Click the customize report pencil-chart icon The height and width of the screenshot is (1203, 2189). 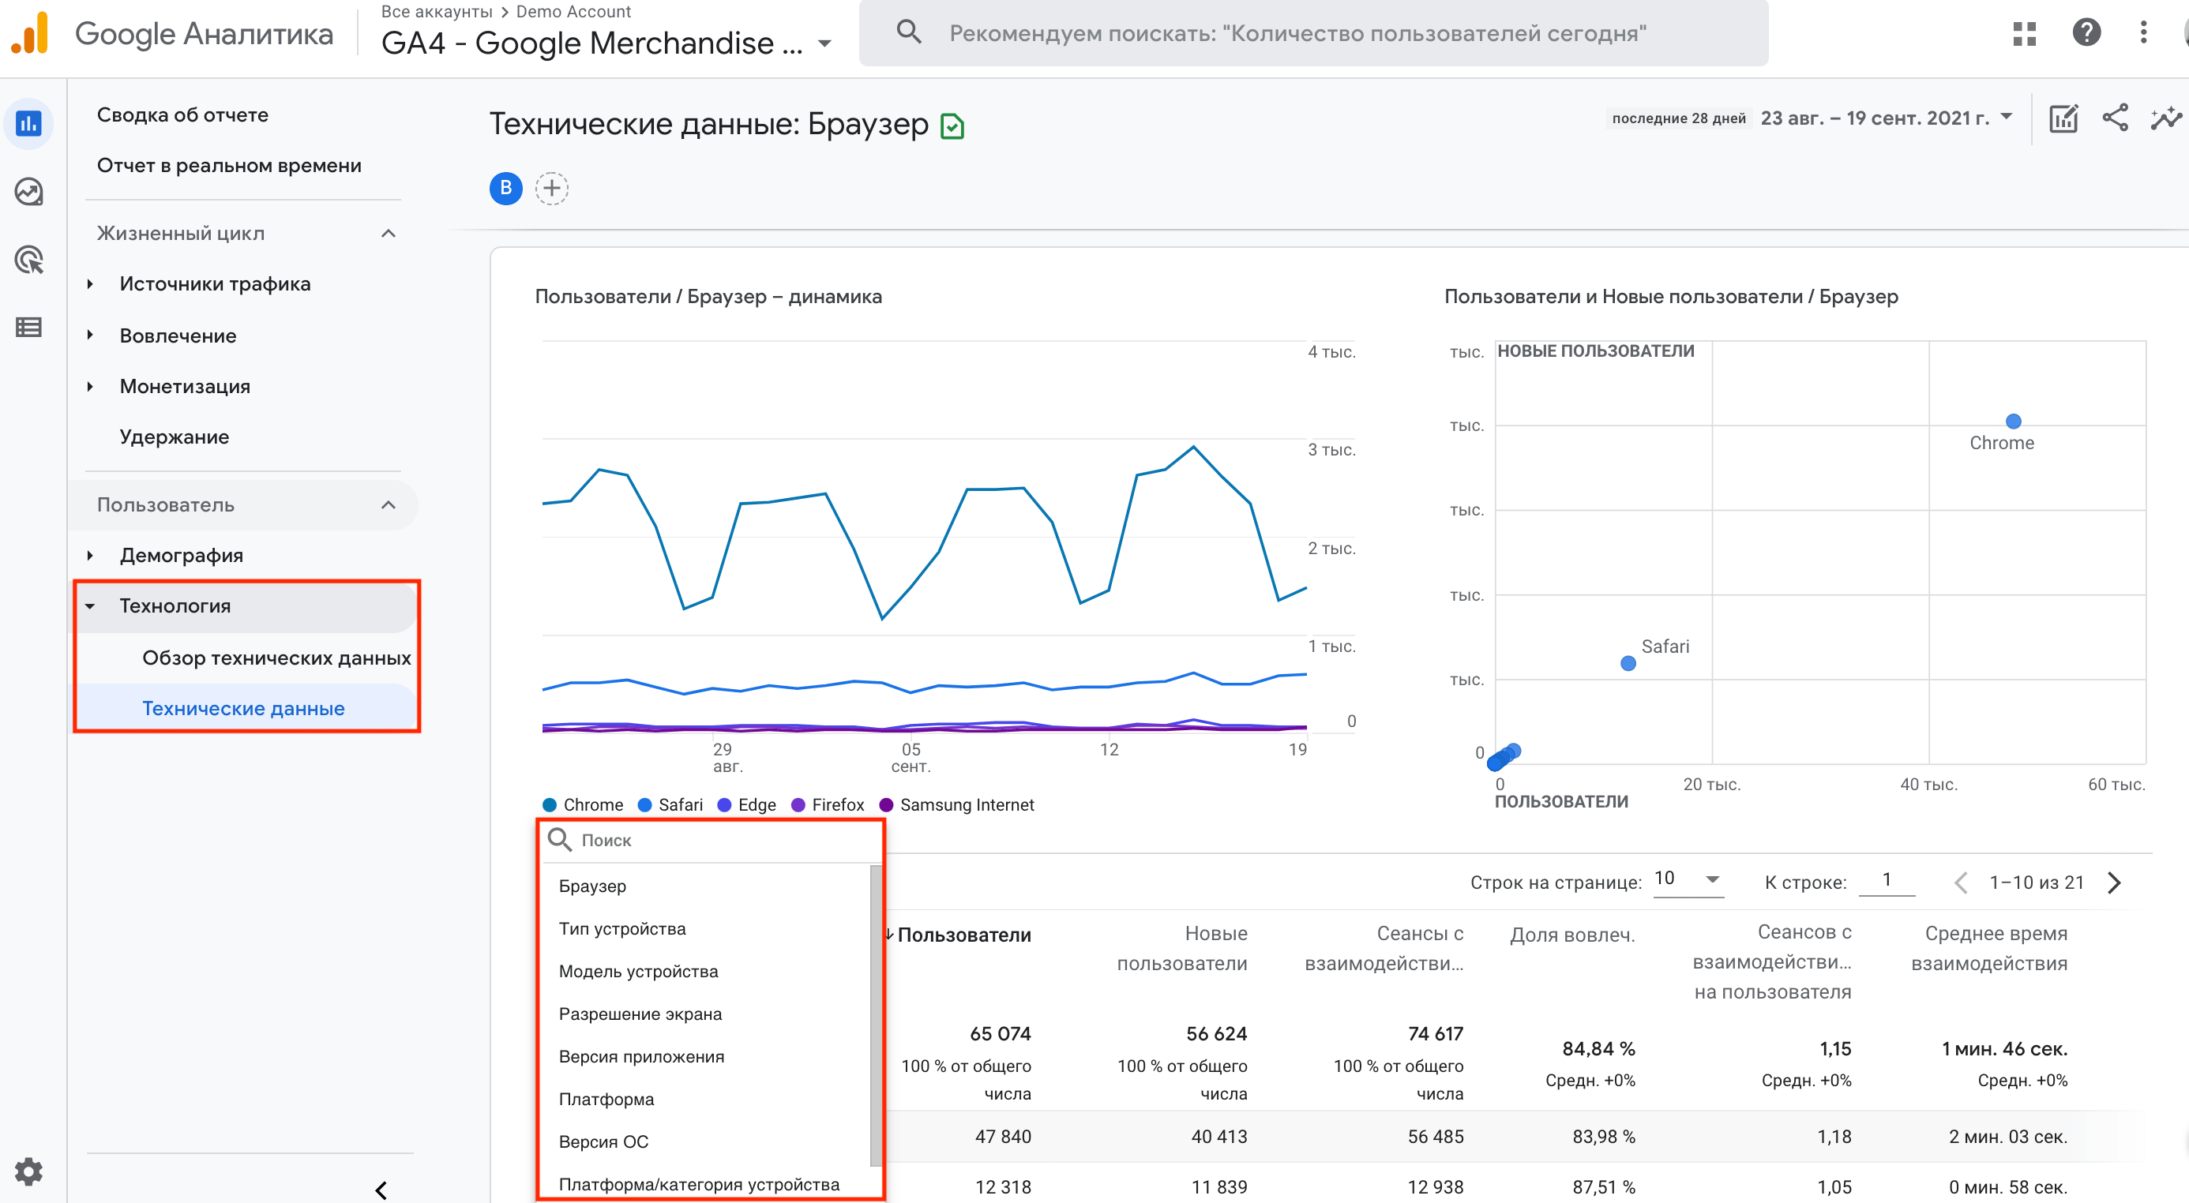2063,118
